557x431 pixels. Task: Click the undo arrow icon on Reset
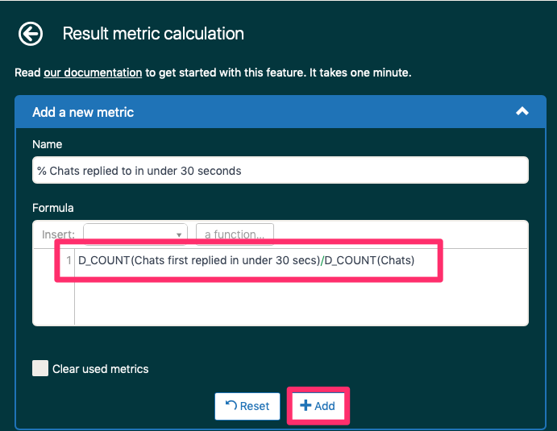(231, 405)
